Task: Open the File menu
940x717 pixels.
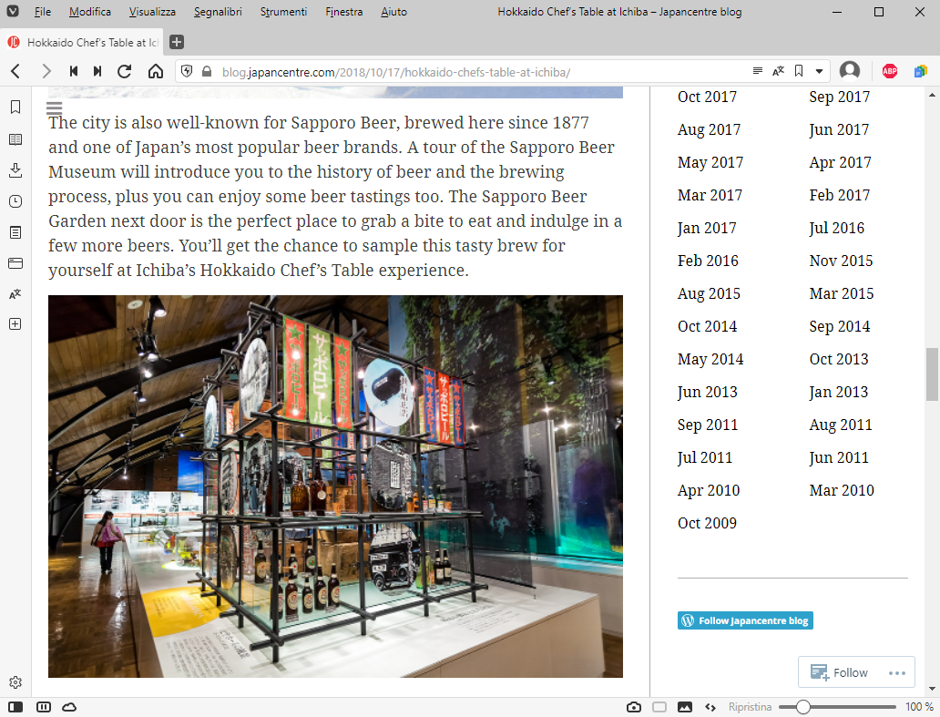Action: tap(43, 12)
